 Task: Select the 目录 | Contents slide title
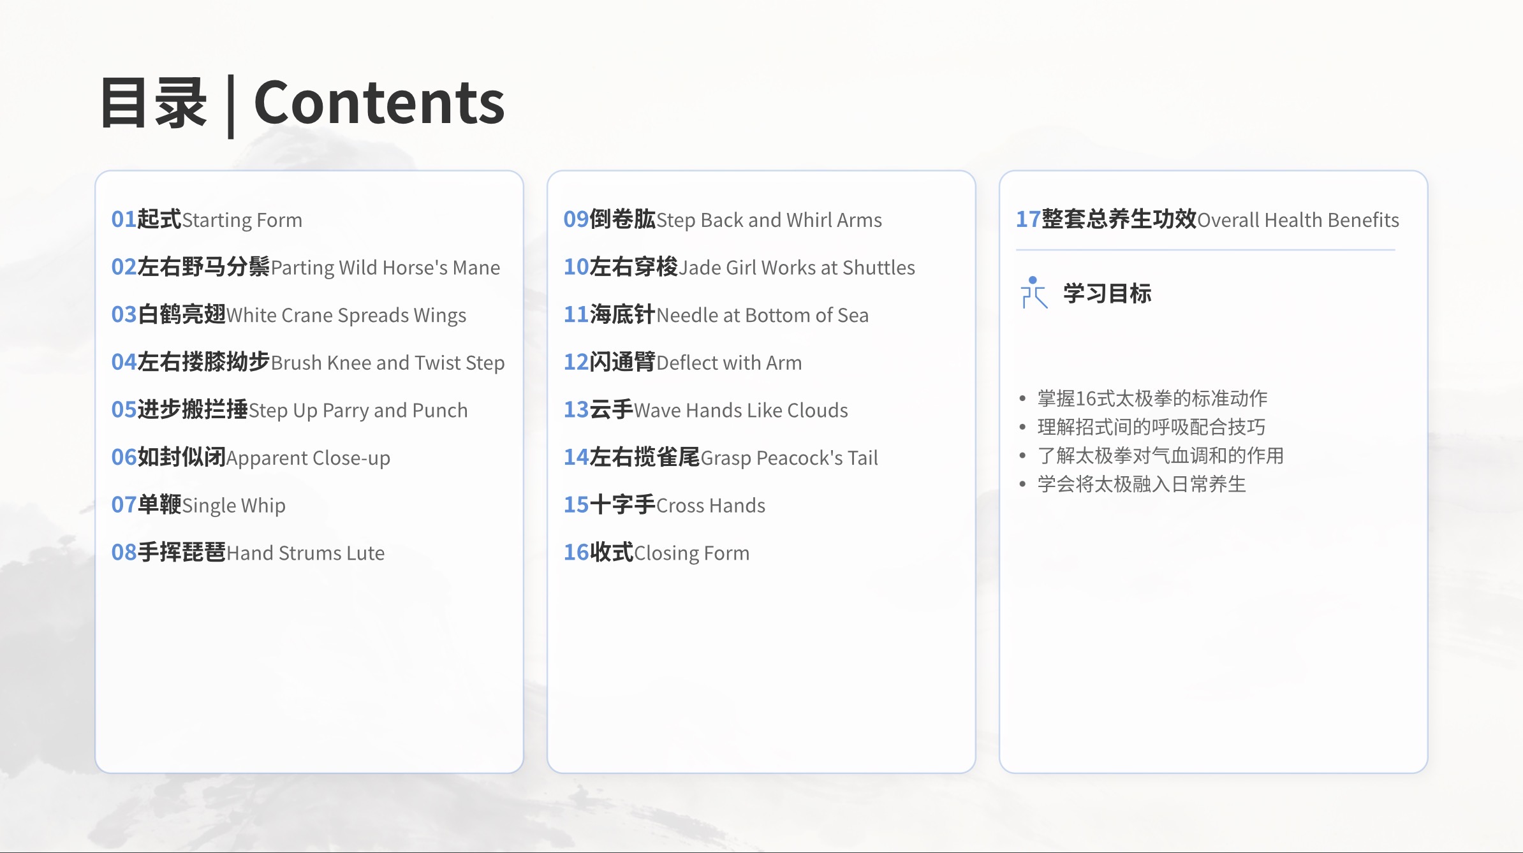click(302, 103)
